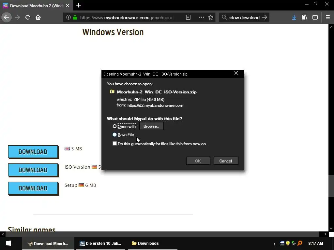The height and width of the screenshot is (250, 334).
Task: Click horizontal scrollbar right arrow
Action: click(325, 234)
